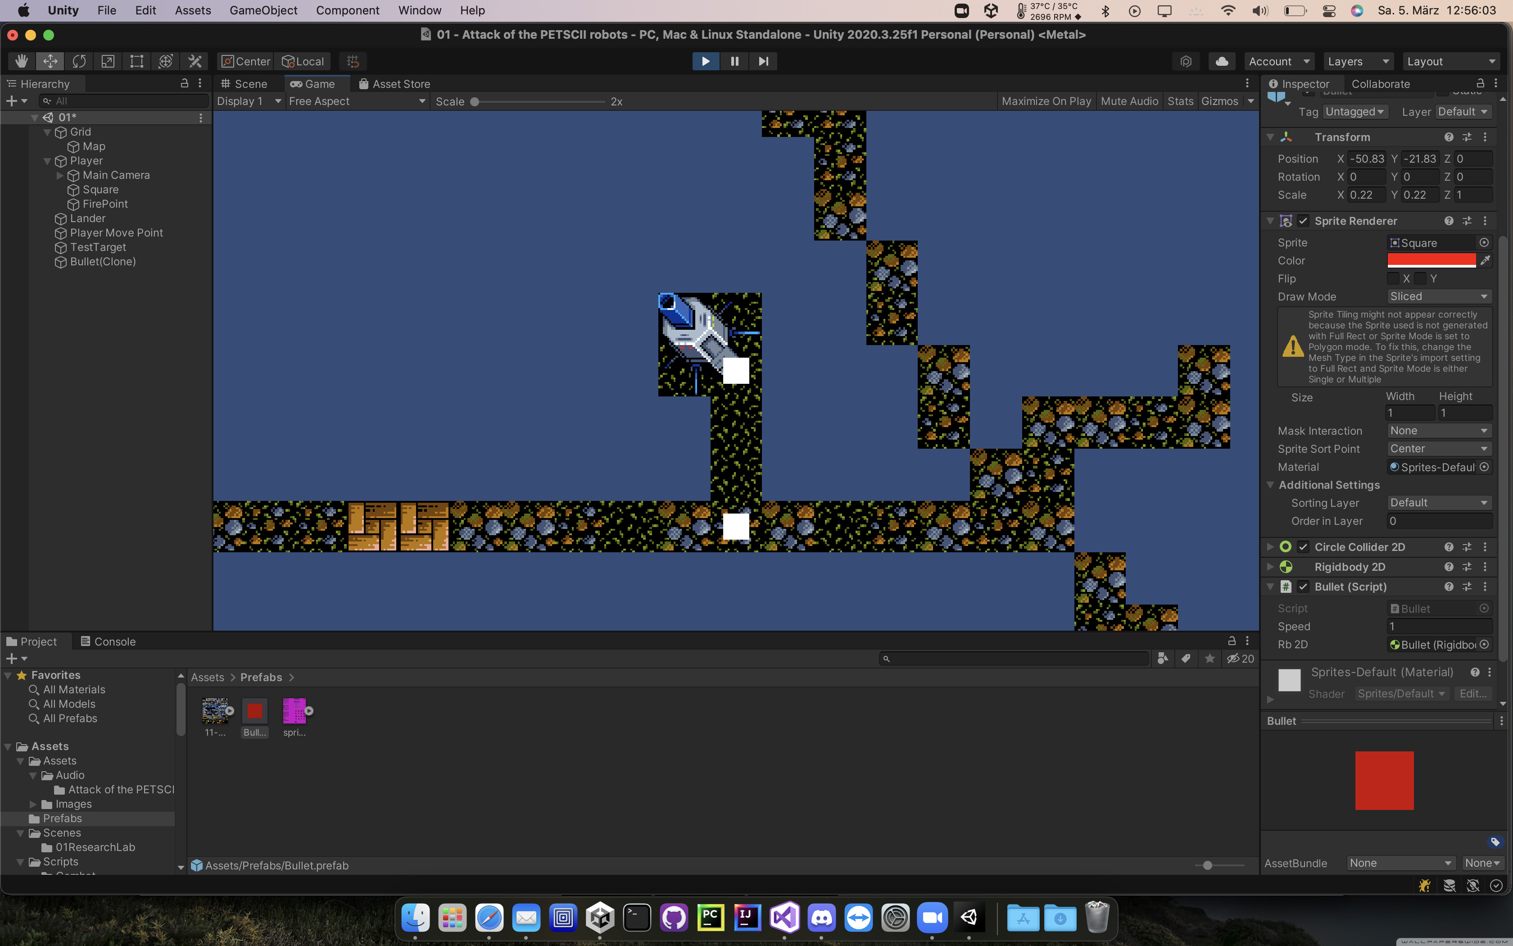Open cloud services icon
Viewport: 1513px width, 946px height.
tap(1222, 61)
